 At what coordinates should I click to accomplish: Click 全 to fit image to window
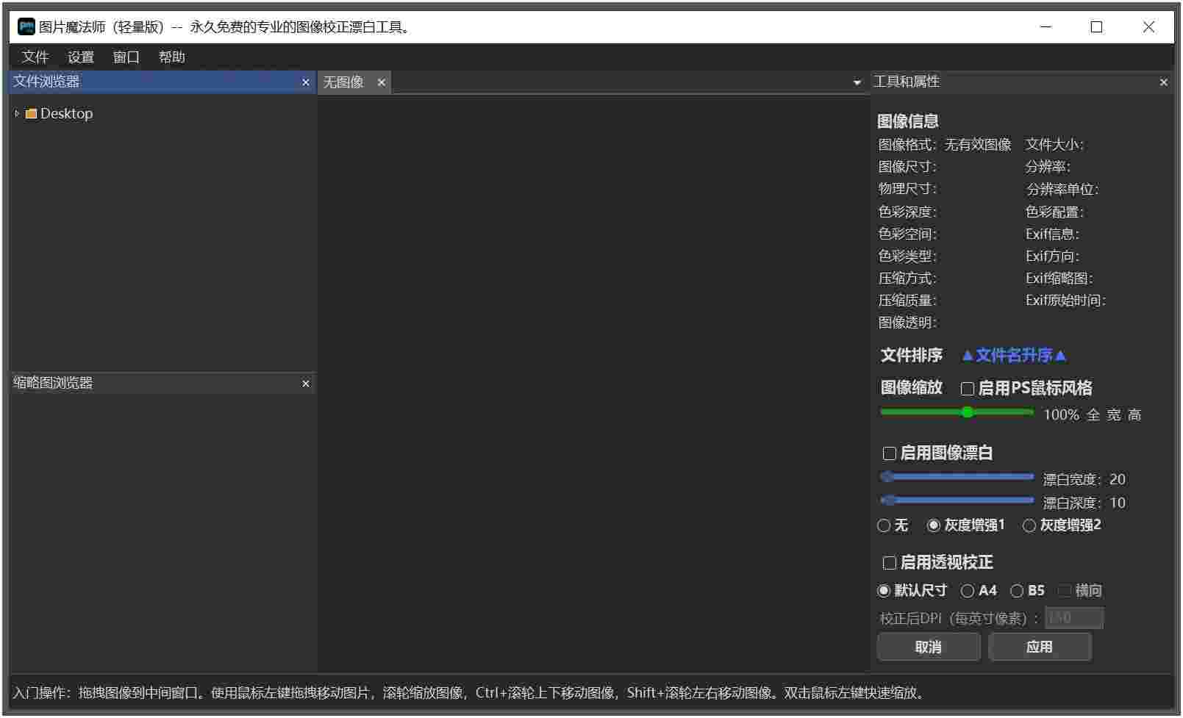1093,414
